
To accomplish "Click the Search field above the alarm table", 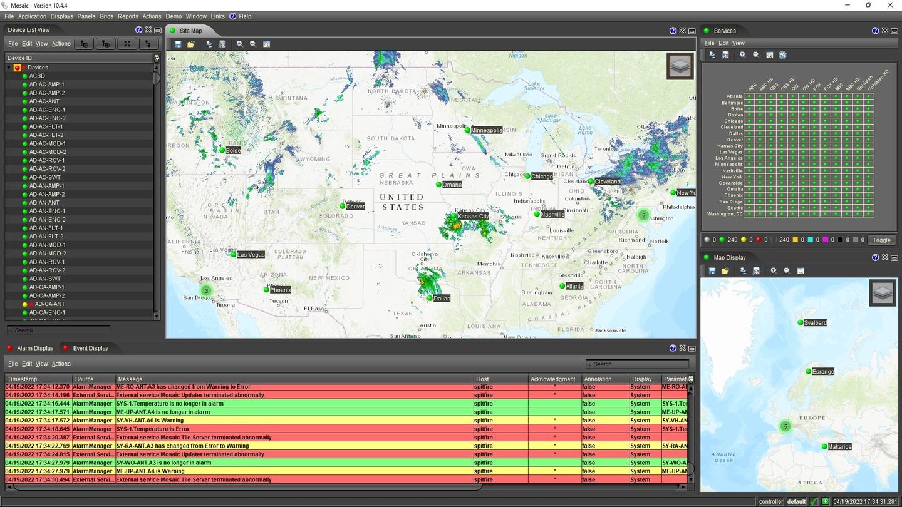I will point(637,363).
